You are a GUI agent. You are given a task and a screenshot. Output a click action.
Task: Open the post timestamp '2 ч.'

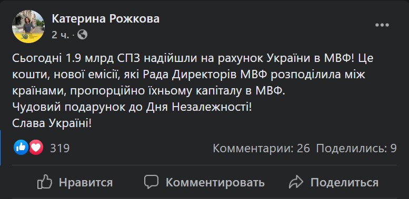(60, 35)
